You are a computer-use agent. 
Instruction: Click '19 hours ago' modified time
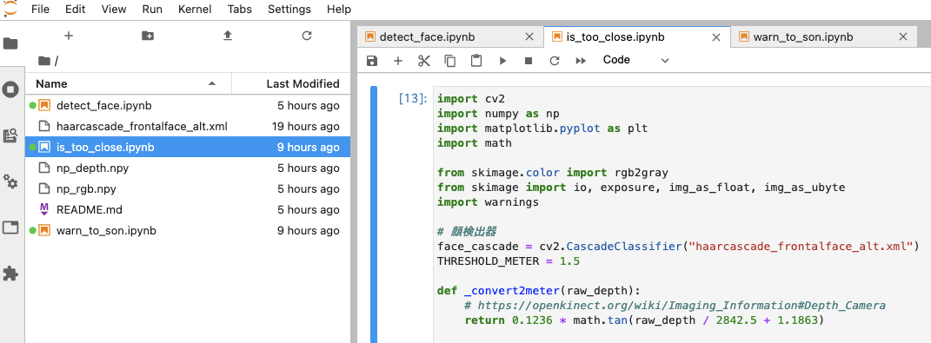[305, 127]
